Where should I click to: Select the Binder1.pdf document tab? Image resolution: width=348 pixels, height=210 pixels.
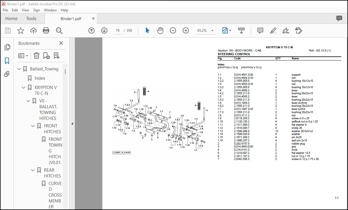[x=71, y=19]
